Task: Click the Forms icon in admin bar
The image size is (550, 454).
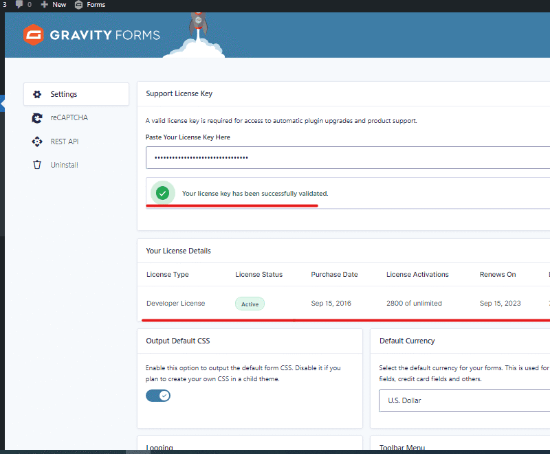Action: [79, 5]
